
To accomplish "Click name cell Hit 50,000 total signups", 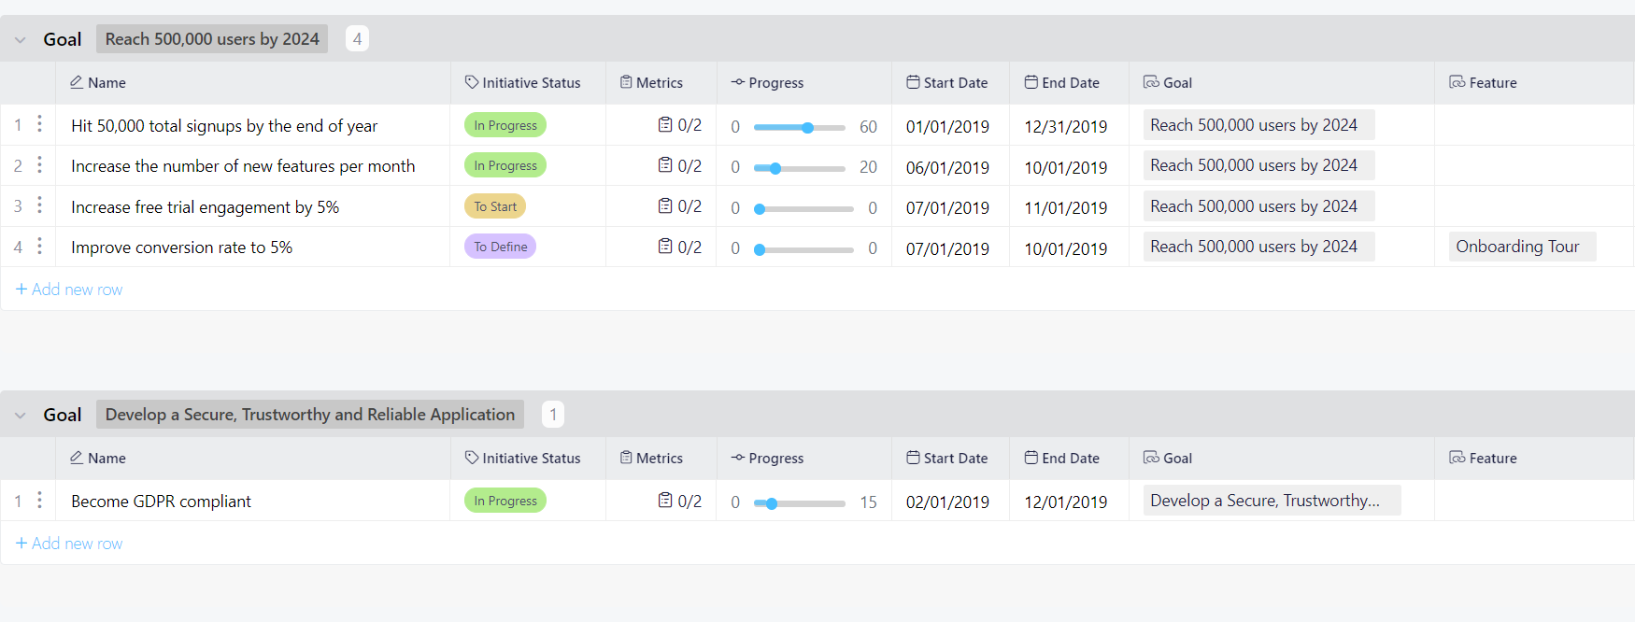I will click(253, 125).
